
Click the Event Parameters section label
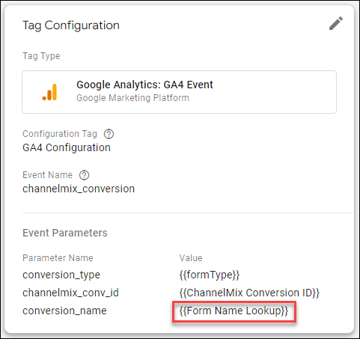(65, 233)
